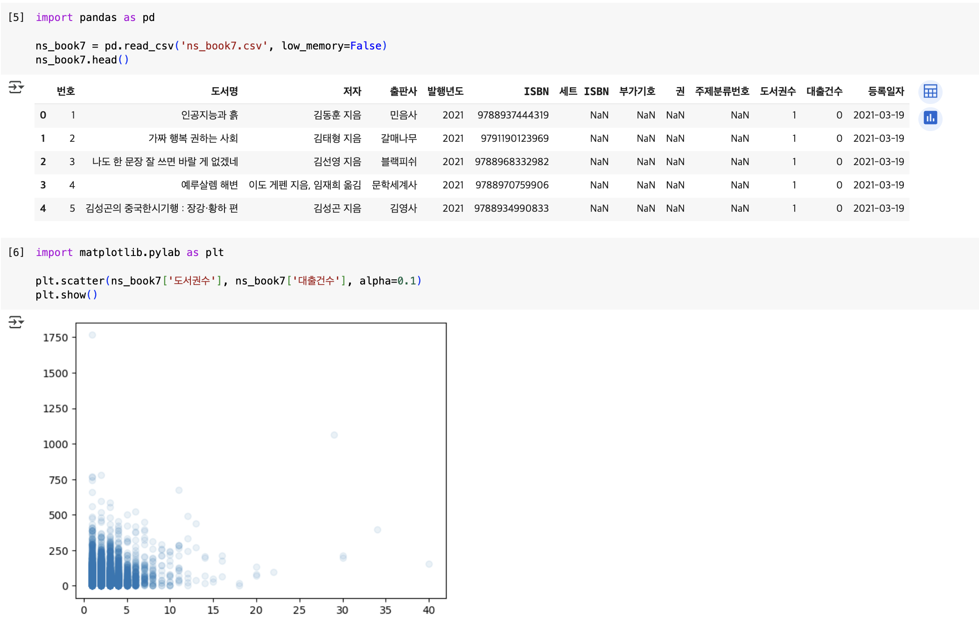
Task: Open output actions icon for scatter plot
Action: pos(16,322)
